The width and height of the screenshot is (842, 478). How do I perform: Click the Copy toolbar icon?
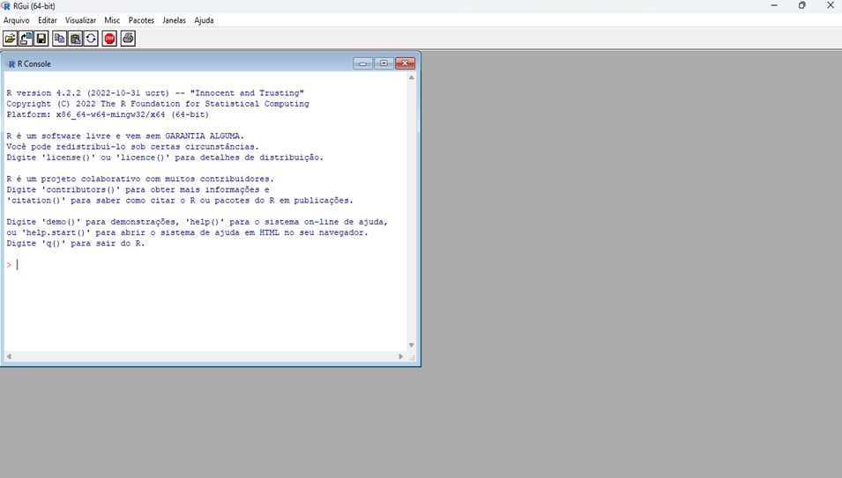(x=60, y=39)
